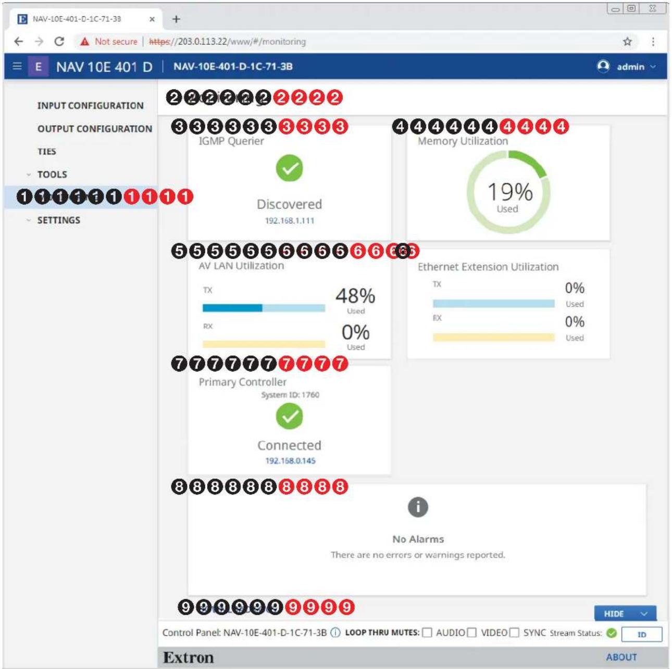This screenshot has width=672, height=669.
Task: Click the purple E product logo
Action: pyautogui.click(x=38, y=67)
